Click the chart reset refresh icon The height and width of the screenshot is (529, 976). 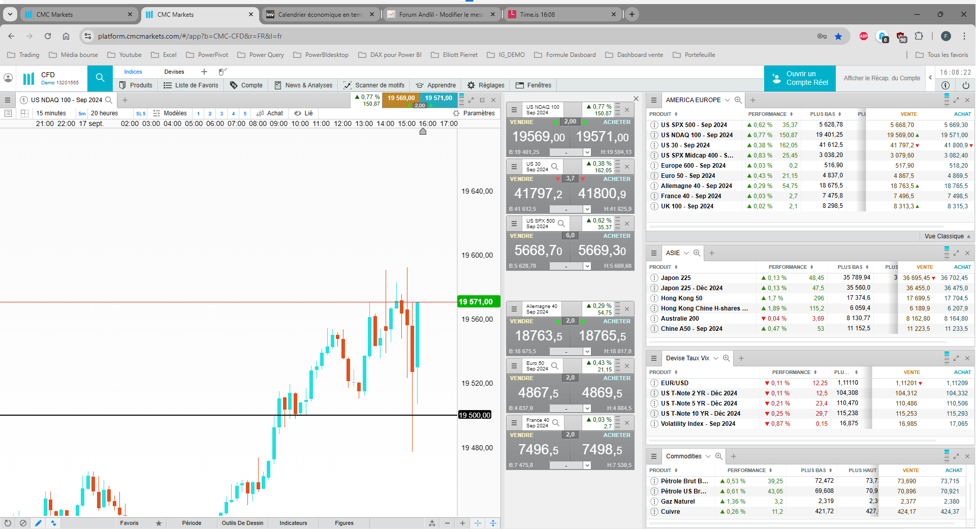[x=8, y=523]
